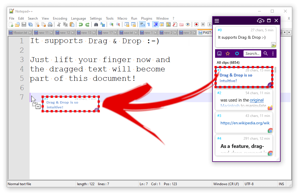Open the Document Map toolbar icon
The width and height of the screenshot is (299, 194).
168,24
